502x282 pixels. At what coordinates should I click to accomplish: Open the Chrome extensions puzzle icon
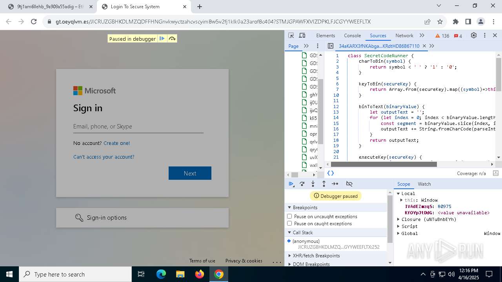pos(456,22)
